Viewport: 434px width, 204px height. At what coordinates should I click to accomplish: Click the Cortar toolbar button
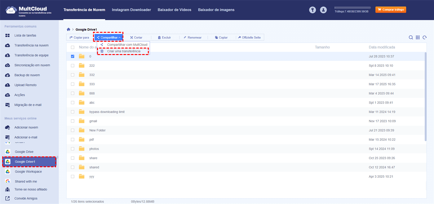pos(136,37)
